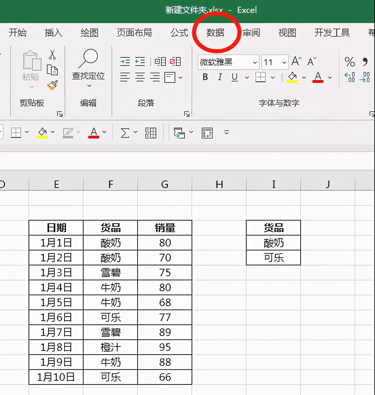Viewport: 375px width, 395px height.
Task: Click the increase indent icon
Action: pyautogui.click(x=125, y=61)
